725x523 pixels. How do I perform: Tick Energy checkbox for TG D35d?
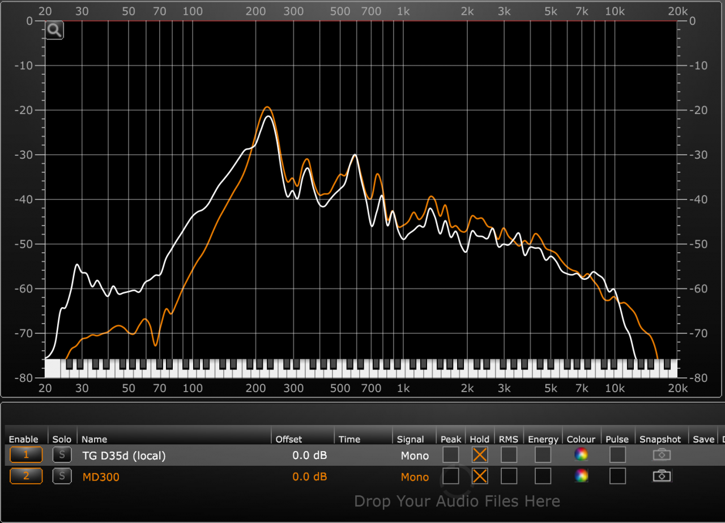click(x=543, y=454)
